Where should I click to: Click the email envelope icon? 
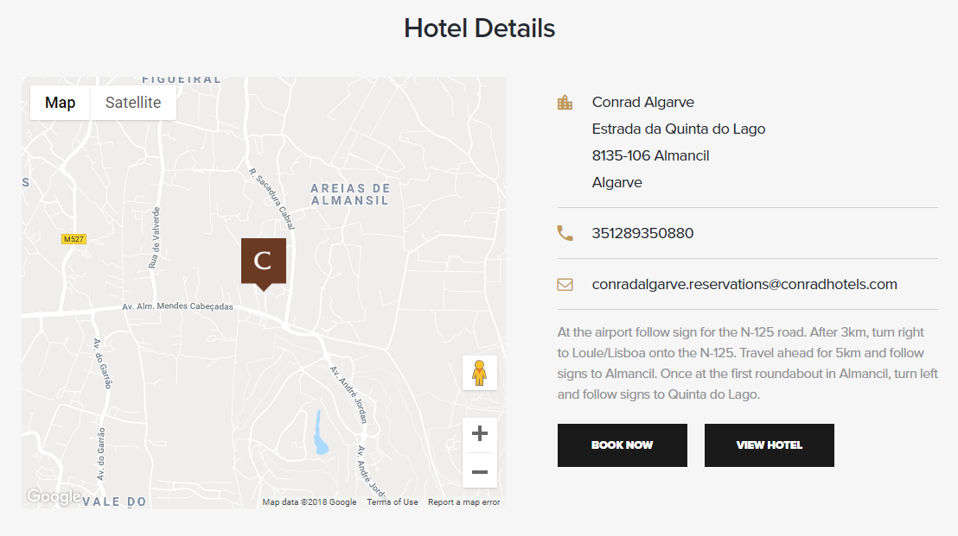[565, 285]
